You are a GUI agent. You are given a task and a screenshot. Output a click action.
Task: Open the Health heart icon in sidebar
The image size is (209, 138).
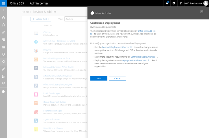[3, 84]
